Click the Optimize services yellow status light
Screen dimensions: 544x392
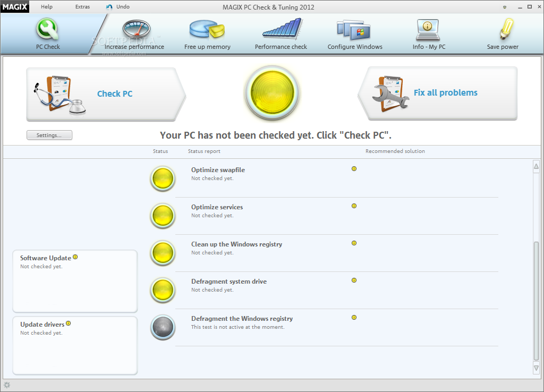pos(163,216)
